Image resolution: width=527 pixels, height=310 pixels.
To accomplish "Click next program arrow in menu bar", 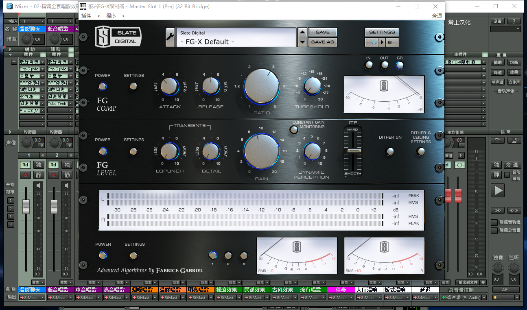I will tap(123, 16).
